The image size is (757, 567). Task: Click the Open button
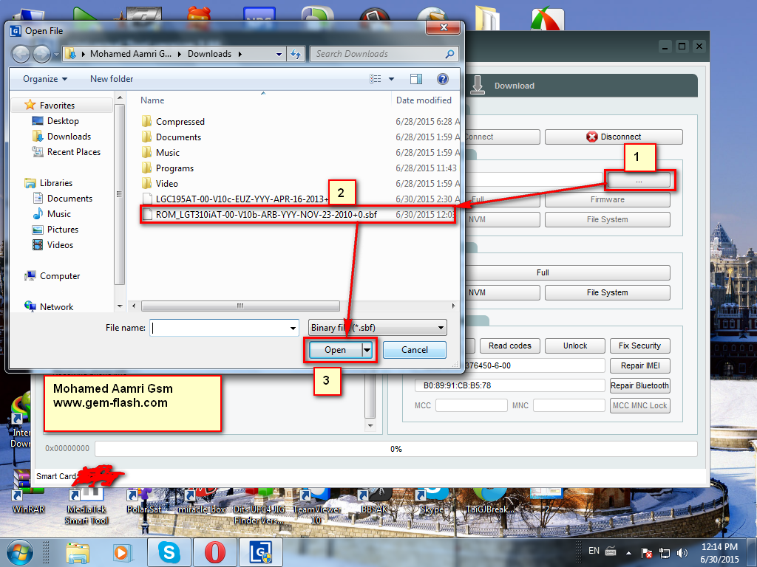pos(336,350)
